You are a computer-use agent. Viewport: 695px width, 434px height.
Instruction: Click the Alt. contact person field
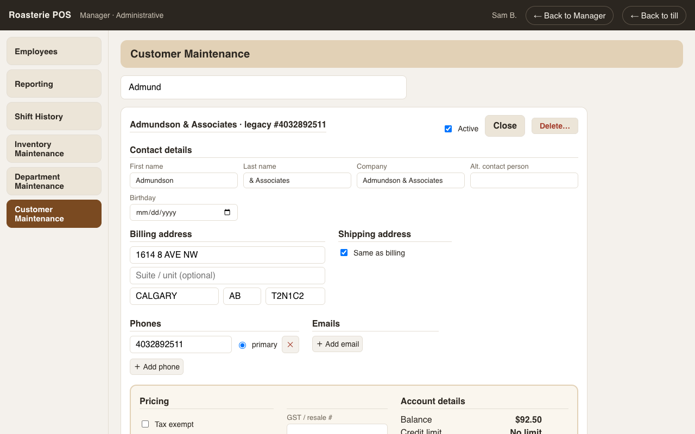(x=524, y=180)
